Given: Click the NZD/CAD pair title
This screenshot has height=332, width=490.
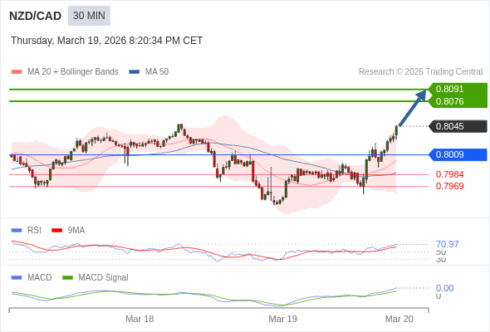Looking at the screenshot, I should [x=36, y=16].
